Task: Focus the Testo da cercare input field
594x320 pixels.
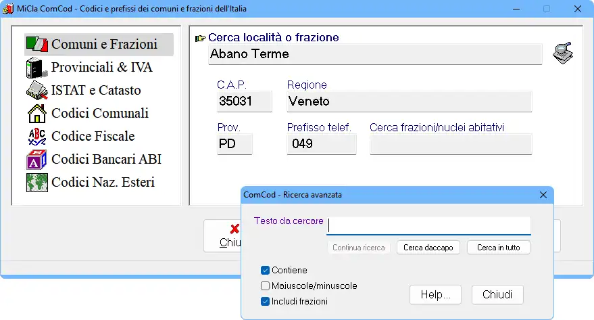Action: tap(428, 225)
